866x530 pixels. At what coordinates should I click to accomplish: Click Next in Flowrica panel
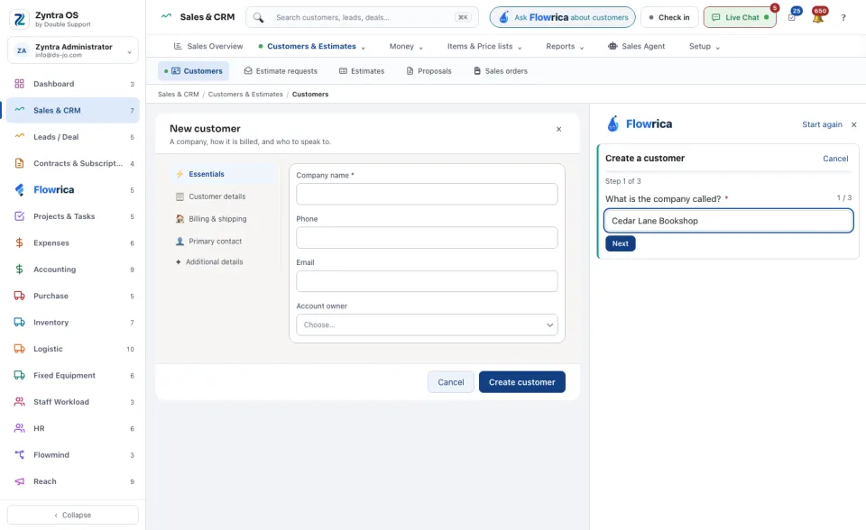click(x=621, y=243)
